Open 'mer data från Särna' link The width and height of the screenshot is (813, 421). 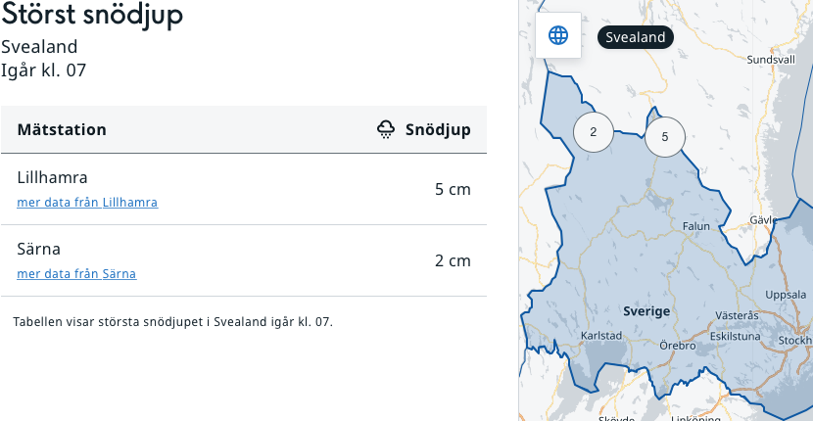(x=76, y=274)
